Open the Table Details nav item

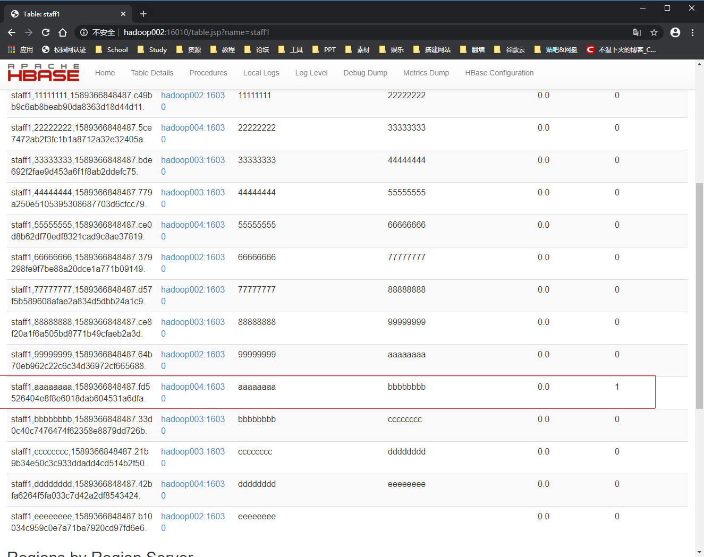tap(152, 73)
